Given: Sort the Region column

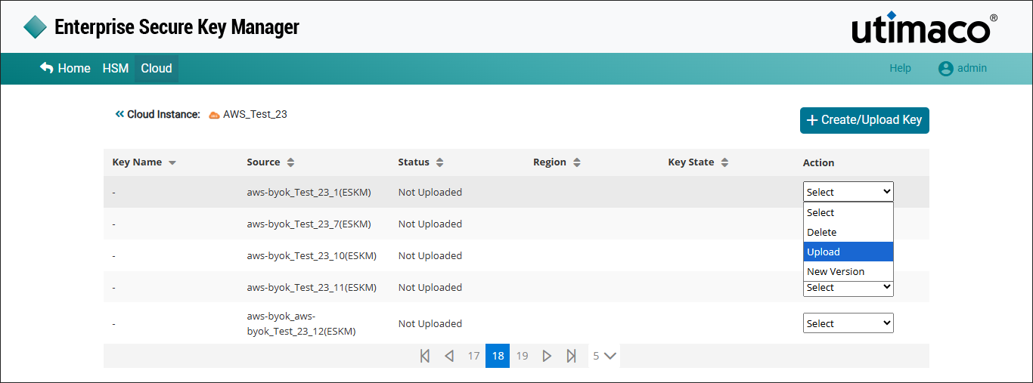Looking at the screenshot, I should click(576, 162).
